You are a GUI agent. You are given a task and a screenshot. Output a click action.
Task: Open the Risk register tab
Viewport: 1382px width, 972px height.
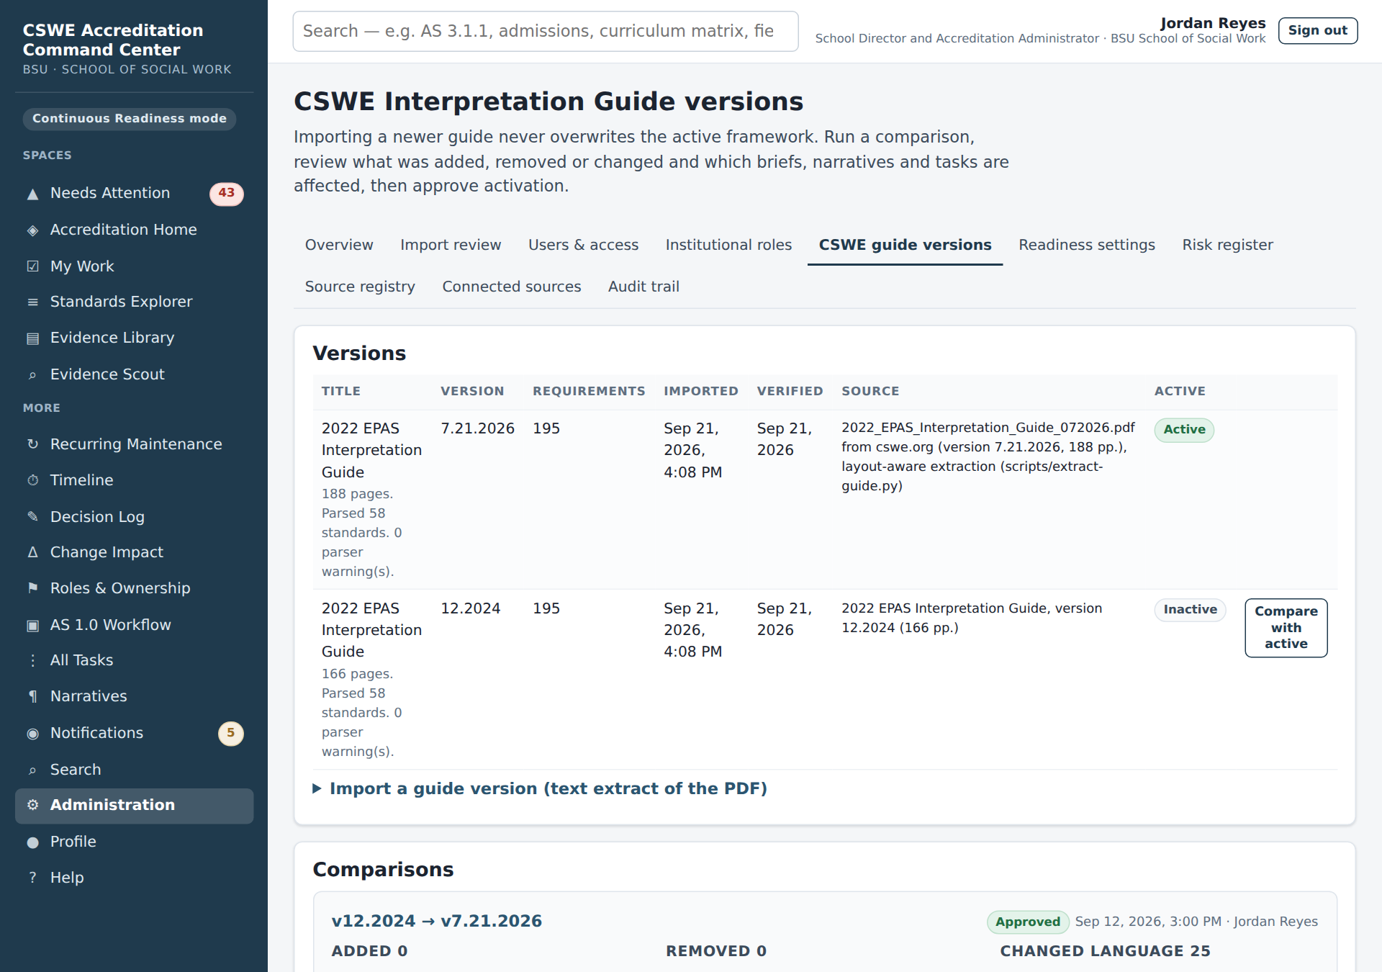click(1227, 245)
